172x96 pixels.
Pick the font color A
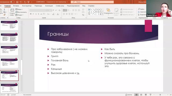(x=58, y=14)
